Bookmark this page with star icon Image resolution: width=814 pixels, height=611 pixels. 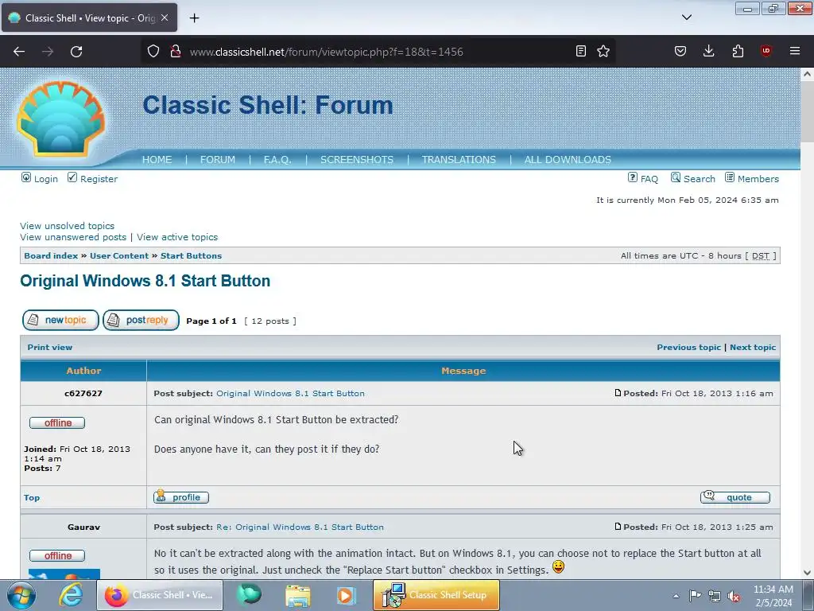[603, 51]
